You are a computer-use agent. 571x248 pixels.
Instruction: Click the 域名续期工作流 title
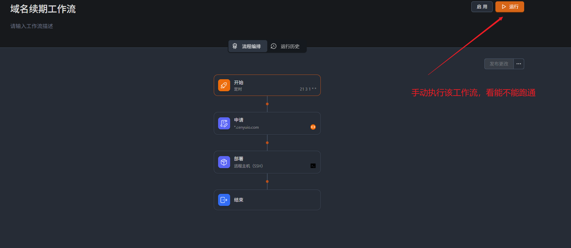(43, 9)
